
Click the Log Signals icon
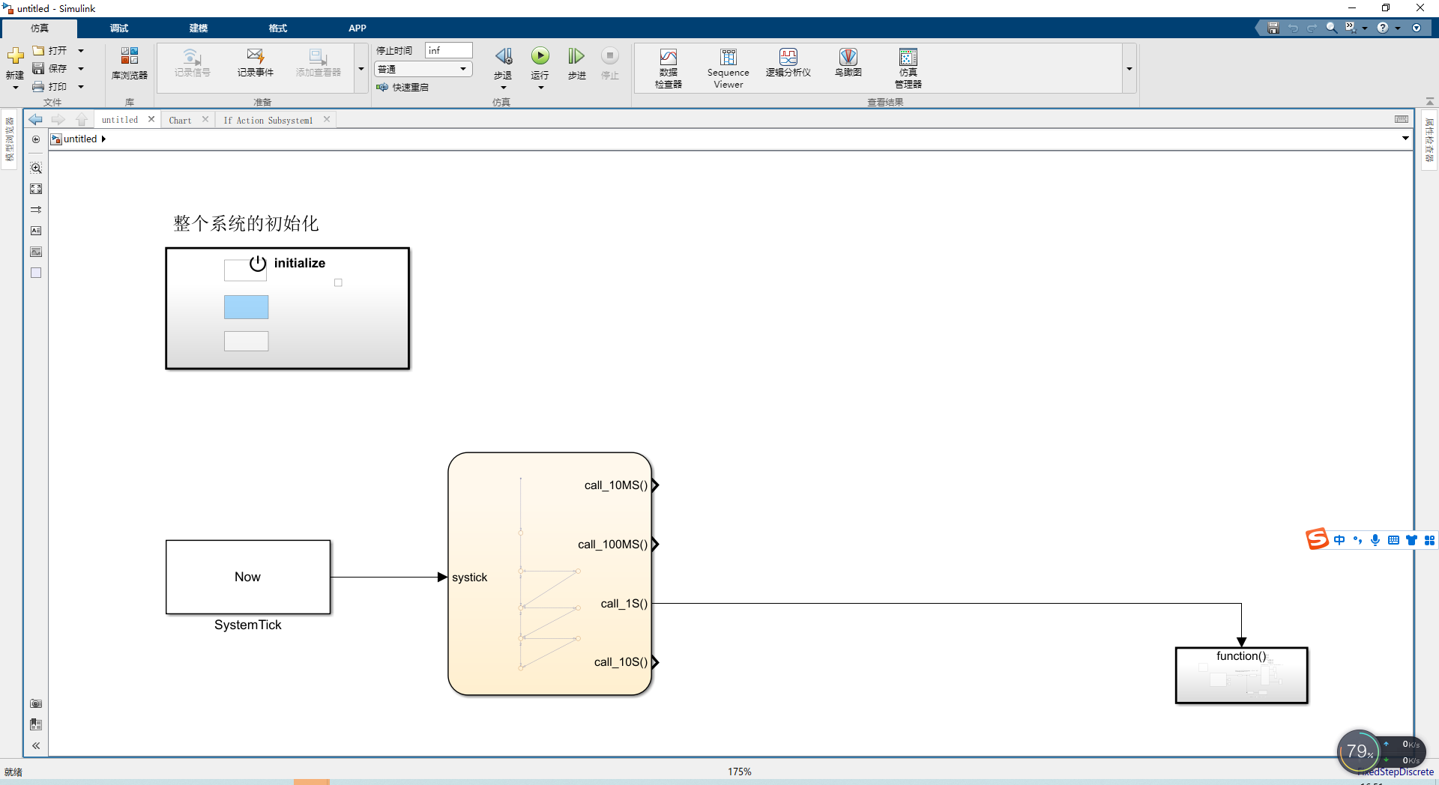coord(193,63)
